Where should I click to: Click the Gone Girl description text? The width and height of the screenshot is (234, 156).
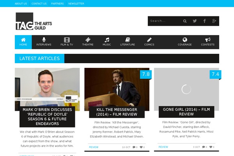(x=186, y=129)
